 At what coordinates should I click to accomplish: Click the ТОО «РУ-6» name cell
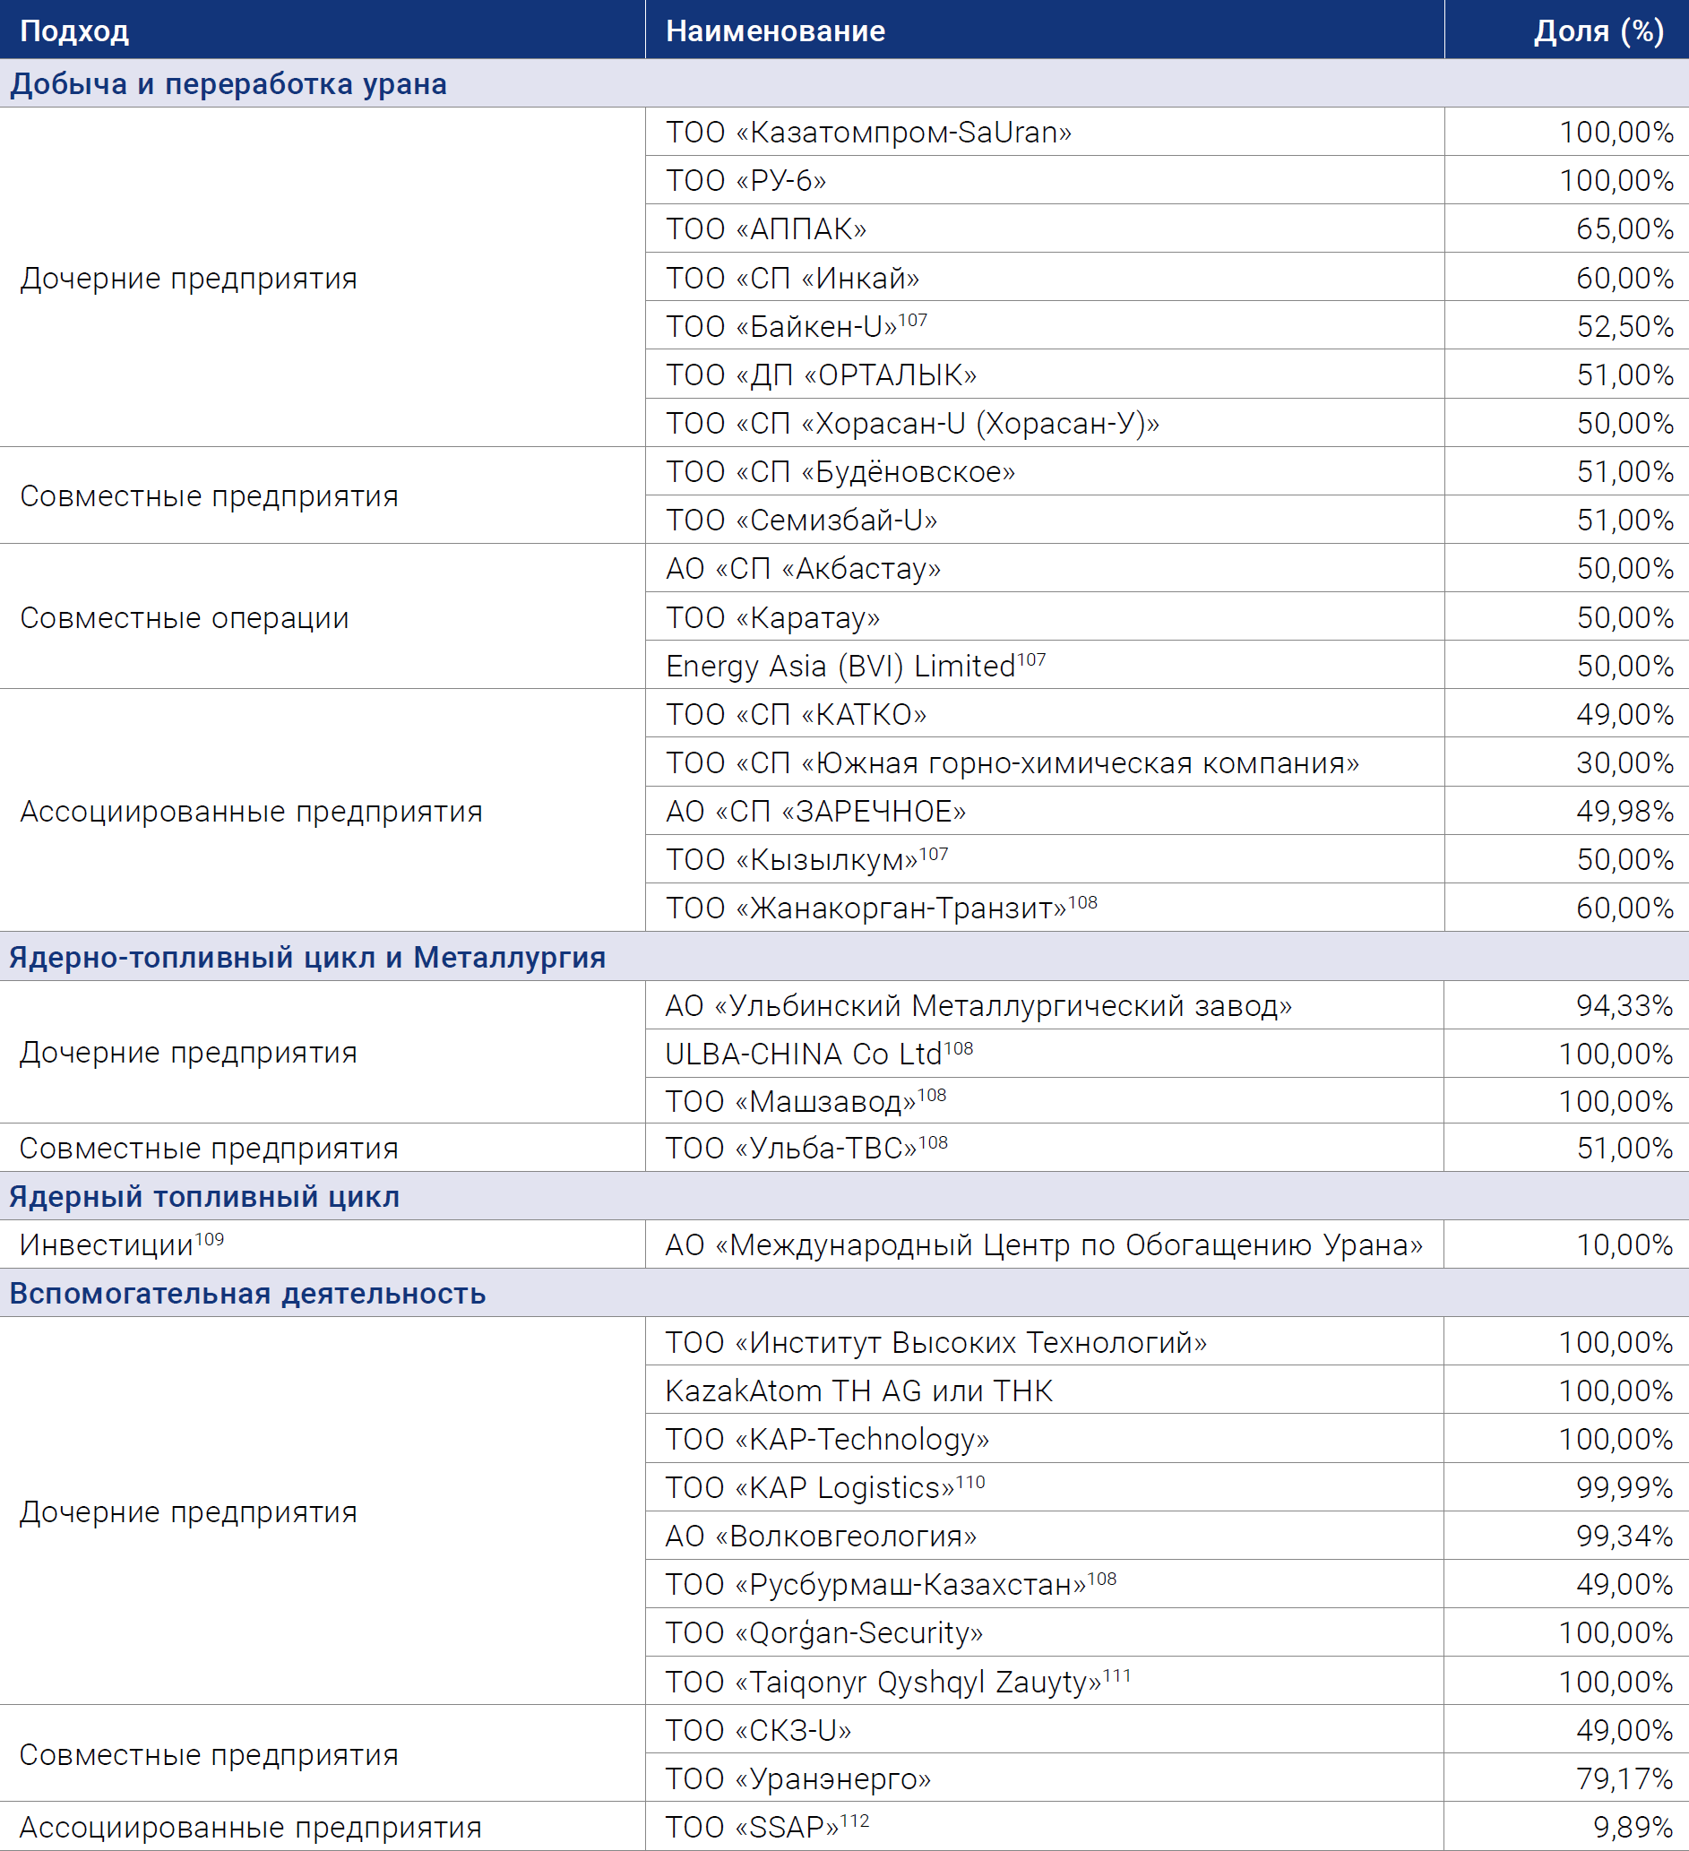click(x=1044, y=180)
